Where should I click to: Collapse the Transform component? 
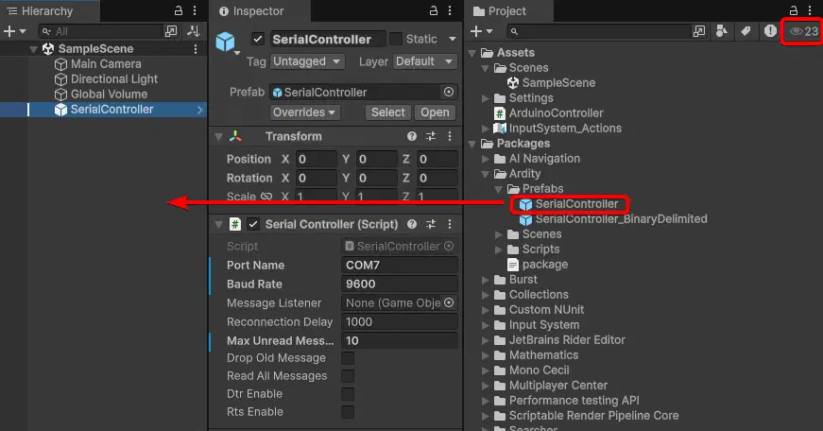[x=218, y=137]
